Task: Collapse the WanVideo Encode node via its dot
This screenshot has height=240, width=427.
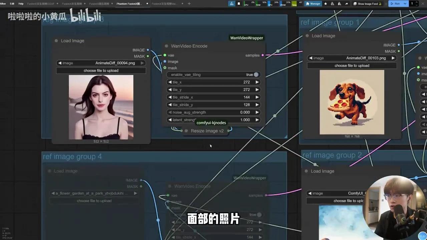Action: click(x=166, y=46)
